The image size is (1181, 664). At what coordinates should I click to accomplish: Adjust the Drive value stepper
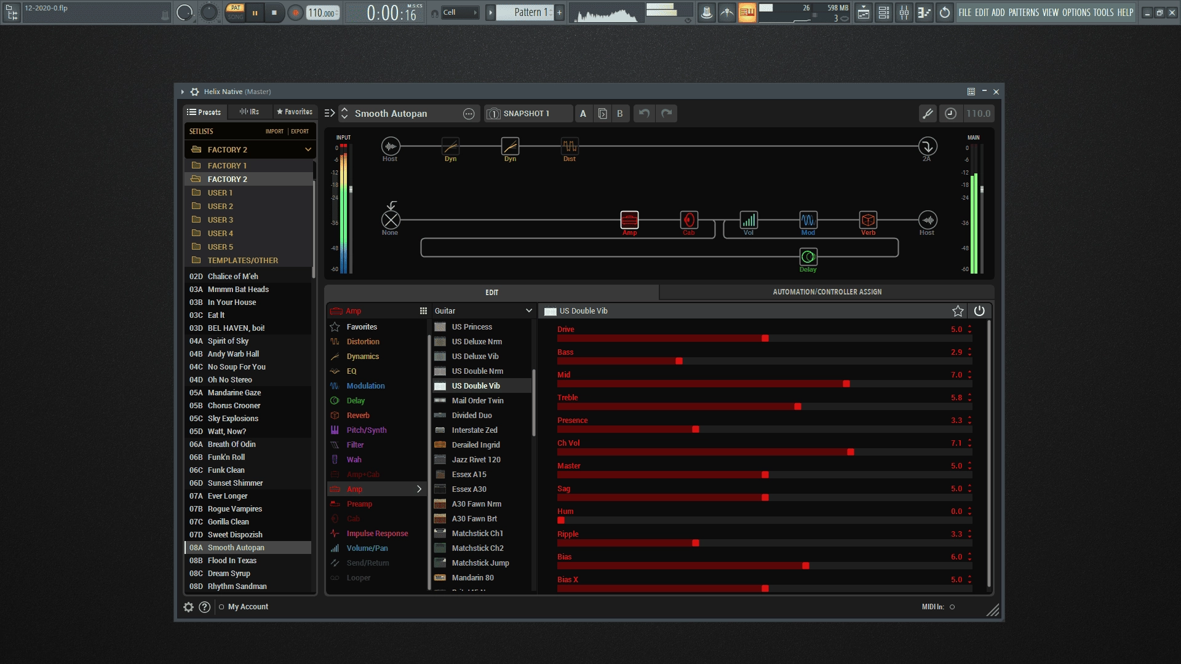(x=970, y=330)
